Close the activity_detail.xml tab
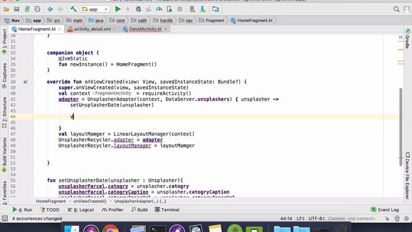Screen dimensions: 412x232 [115, 29]
